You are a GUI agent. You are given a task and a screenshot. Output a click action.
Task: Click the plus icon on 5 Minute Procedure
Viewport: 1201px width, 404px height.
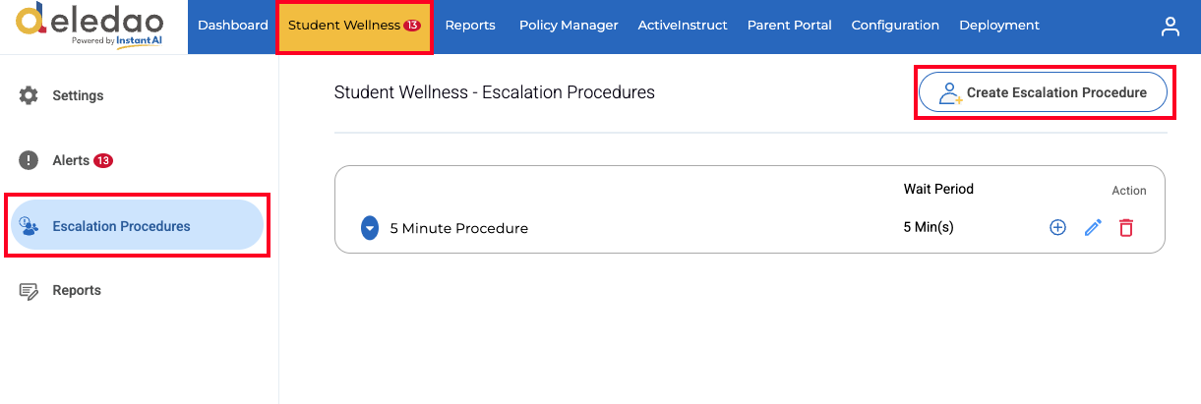click(x=1057, y=227)
